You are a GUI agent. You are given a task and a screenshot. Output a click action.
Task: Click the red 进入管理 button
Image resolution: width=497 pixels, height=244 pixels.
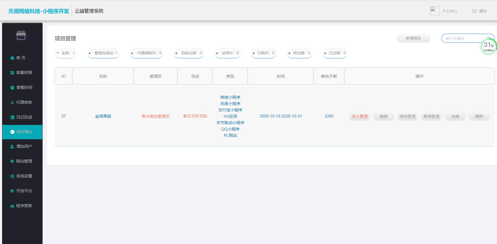coord(360,116)
